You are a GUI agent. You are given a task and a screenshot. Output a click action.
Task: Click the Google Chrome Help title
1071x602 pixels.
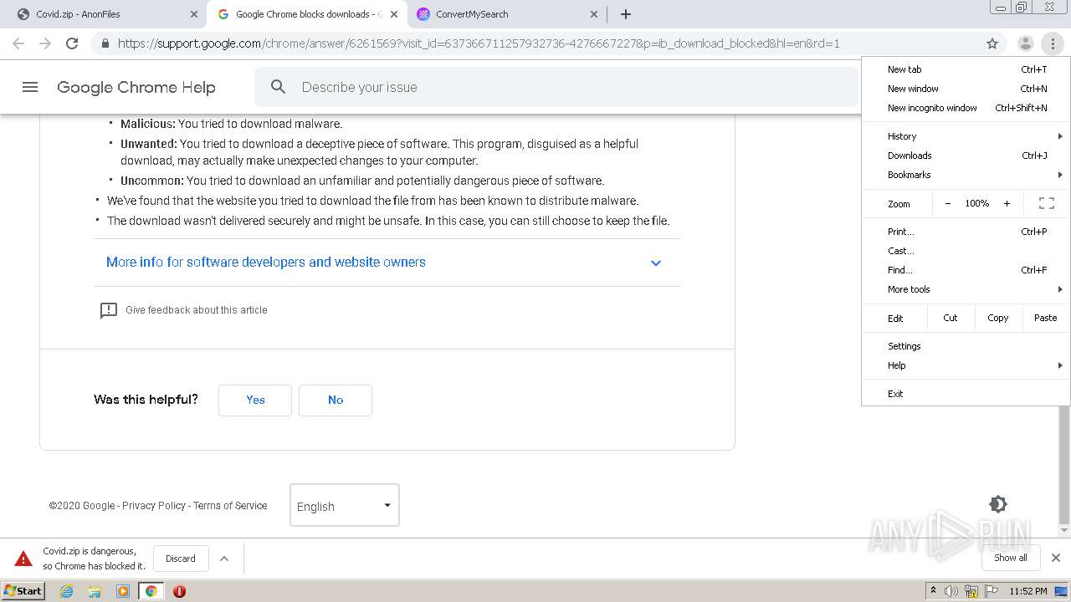pos(136,87)
